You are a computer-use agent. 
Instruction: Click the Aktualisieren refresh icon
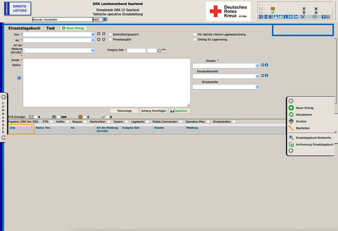tap(291, 115)
